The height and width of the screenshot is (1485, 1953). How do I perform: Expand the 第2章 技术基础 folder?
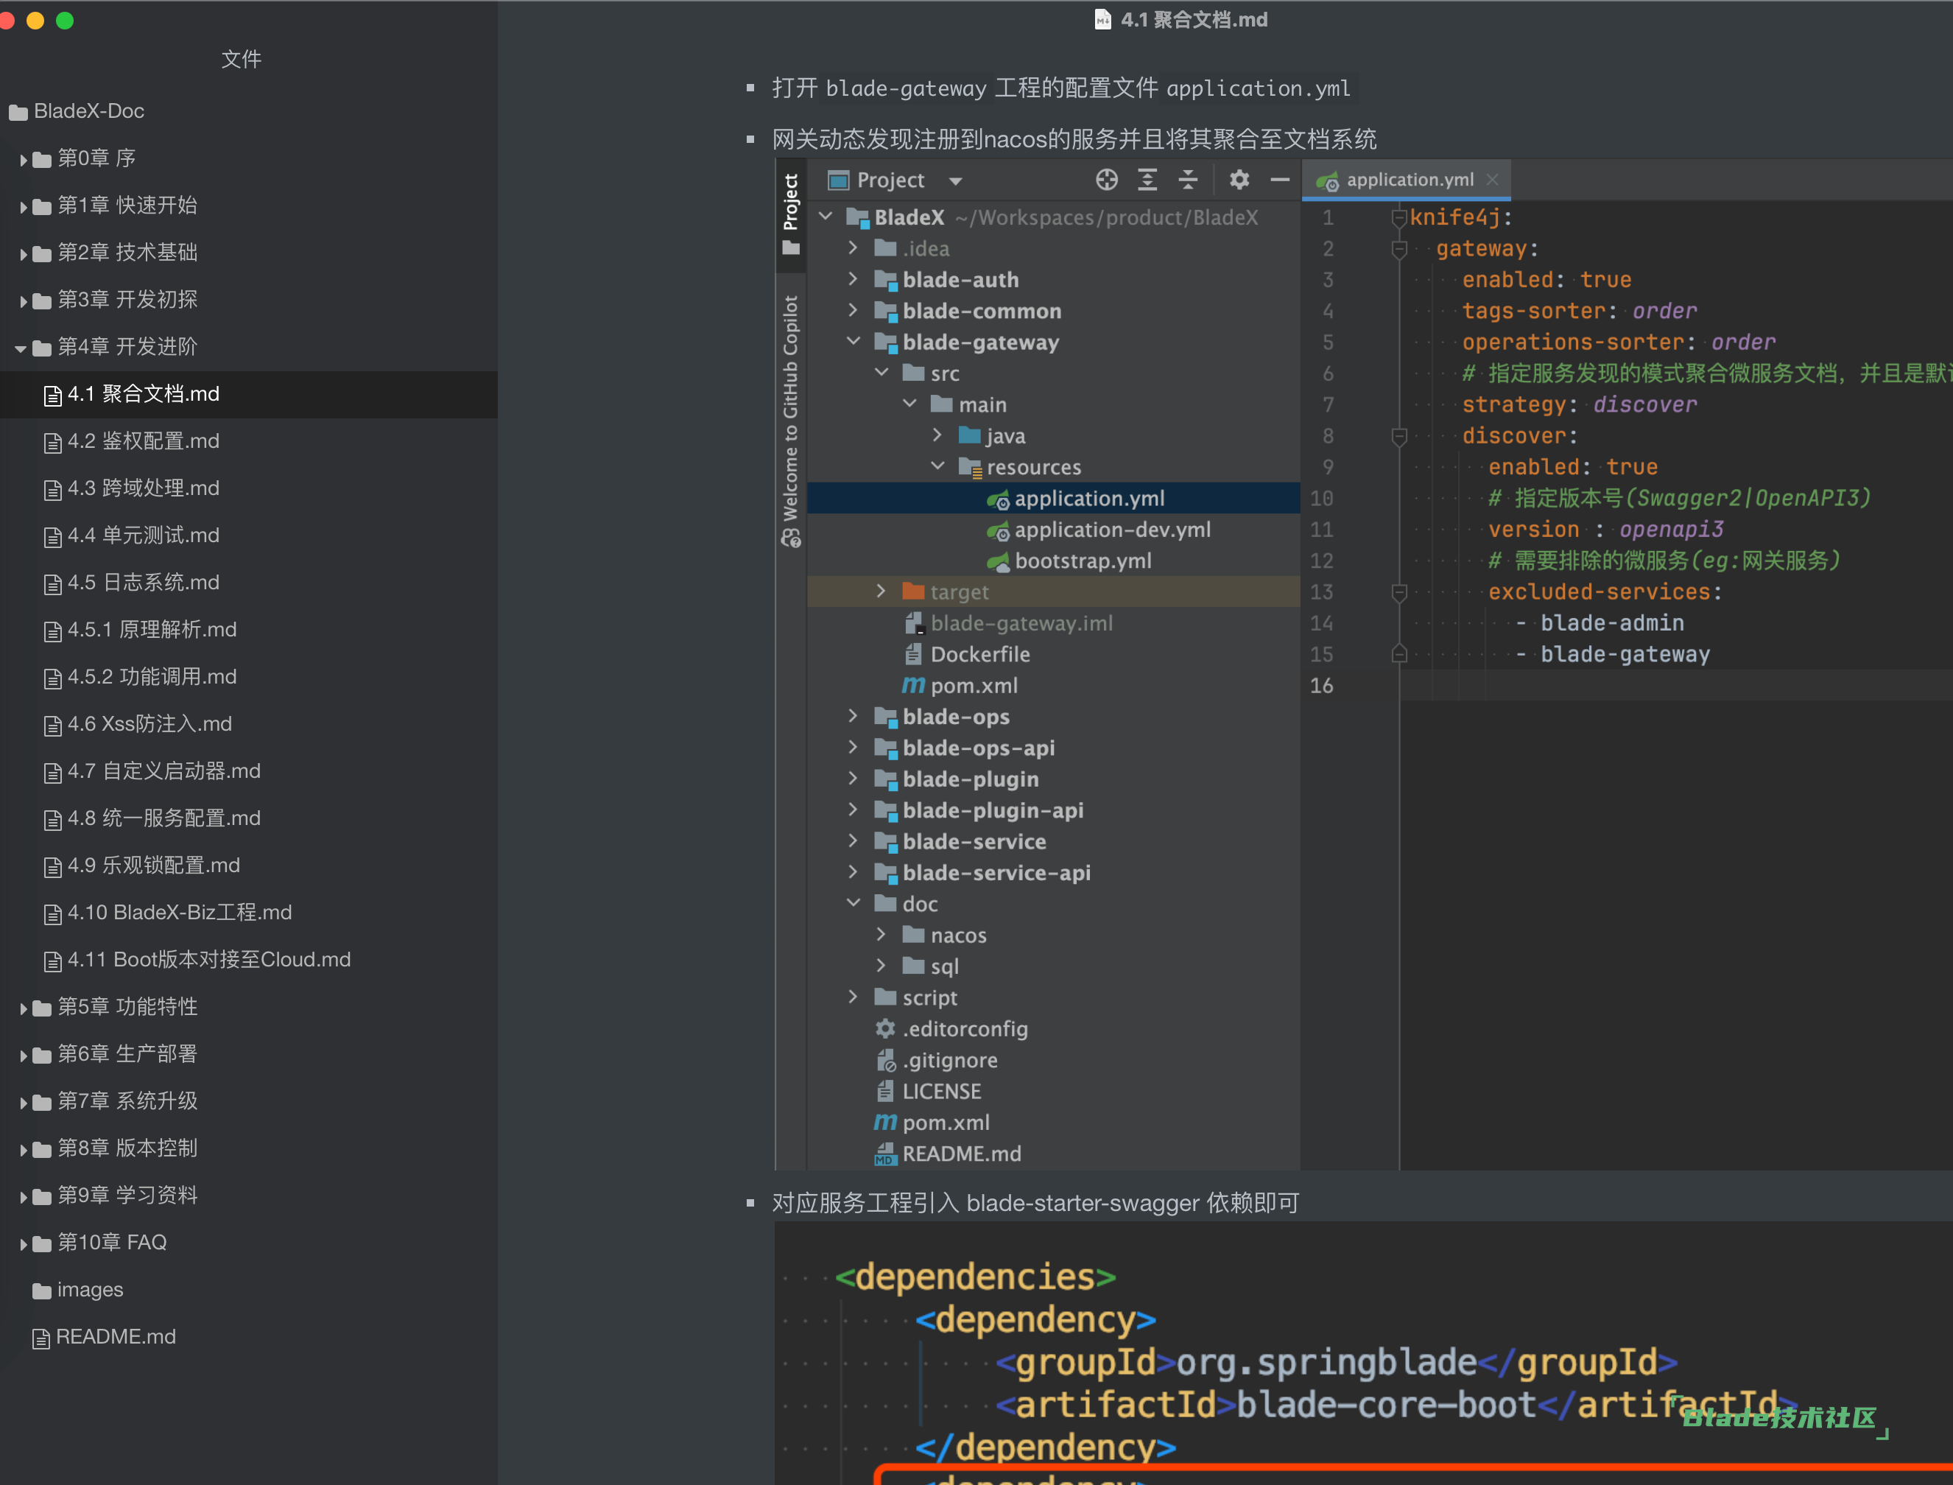click(23, 253)
